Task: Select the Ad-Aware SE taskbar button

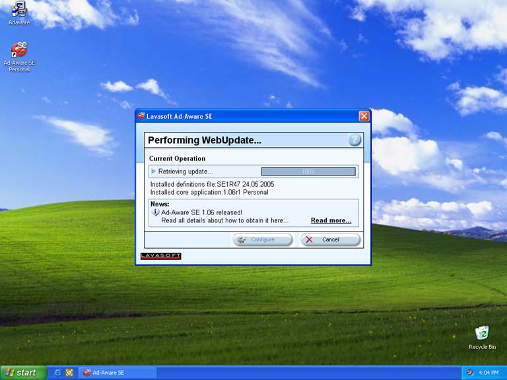Action: [118, 373]
